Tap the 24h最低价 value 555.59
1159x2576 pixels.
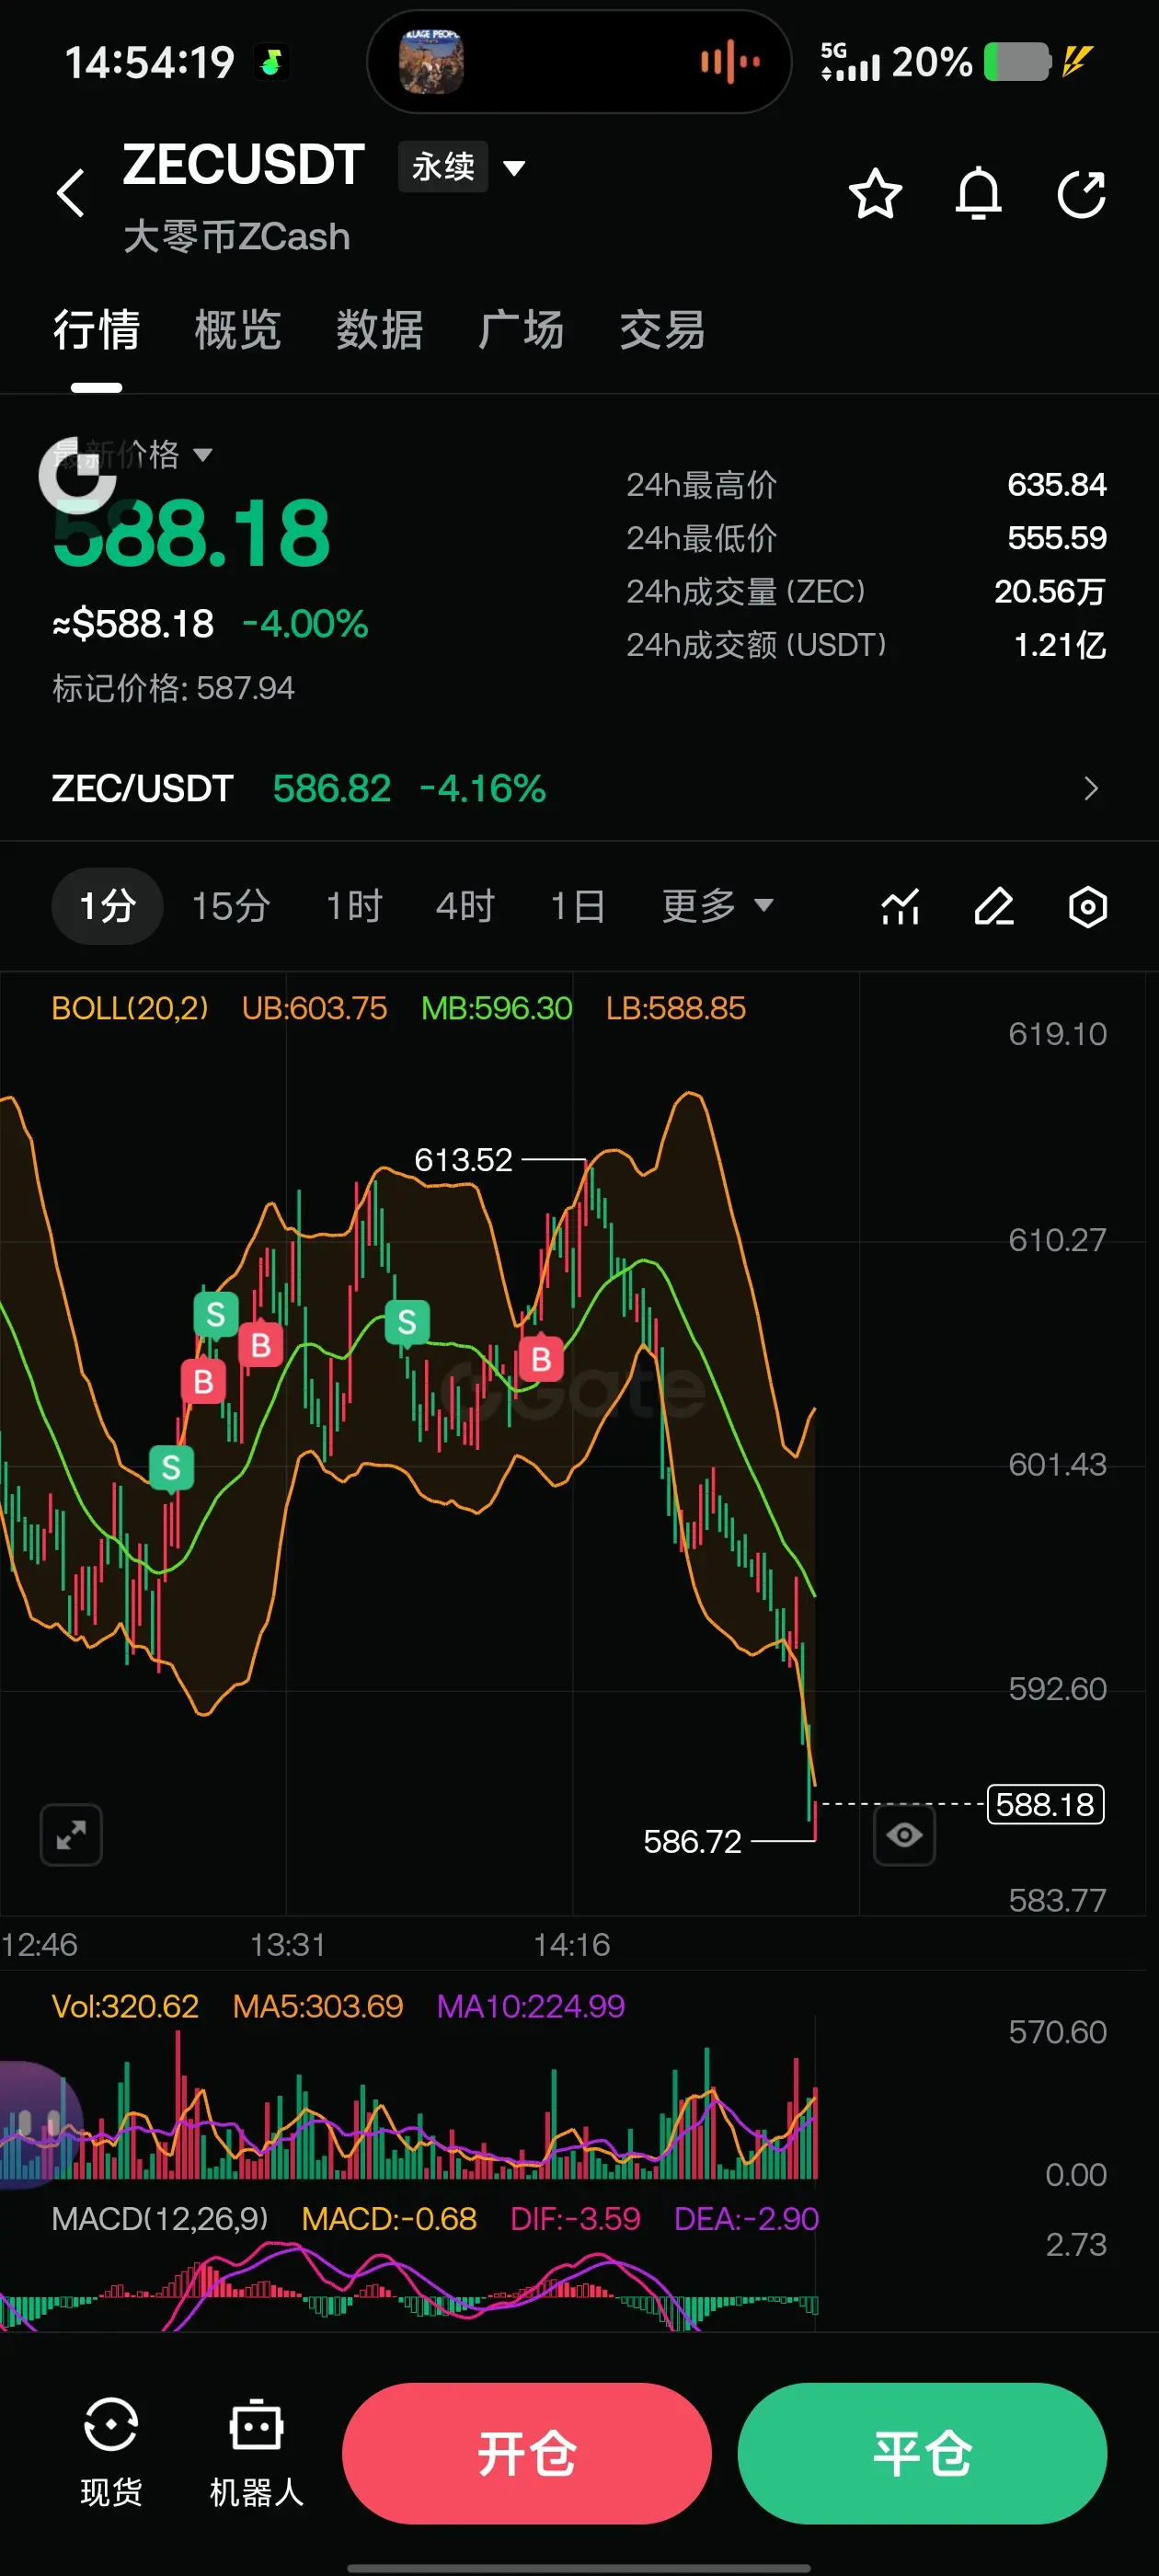click(x=1057, y=538)
